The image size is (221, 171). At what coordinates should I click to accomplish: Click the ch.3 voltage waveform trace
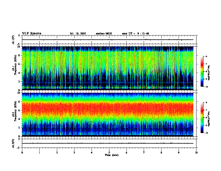point(108,143)
